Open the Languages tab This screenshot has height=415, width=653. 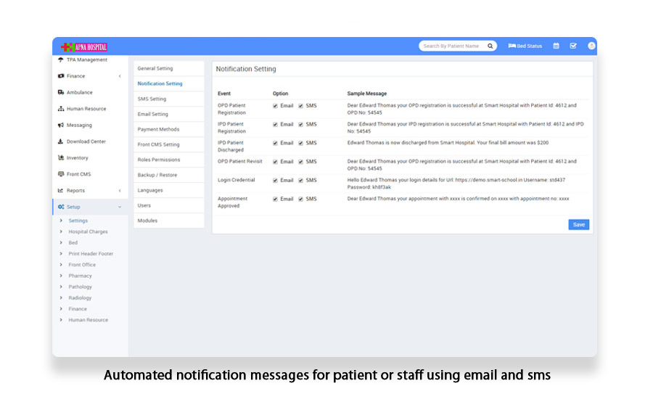tap(169, 190)
